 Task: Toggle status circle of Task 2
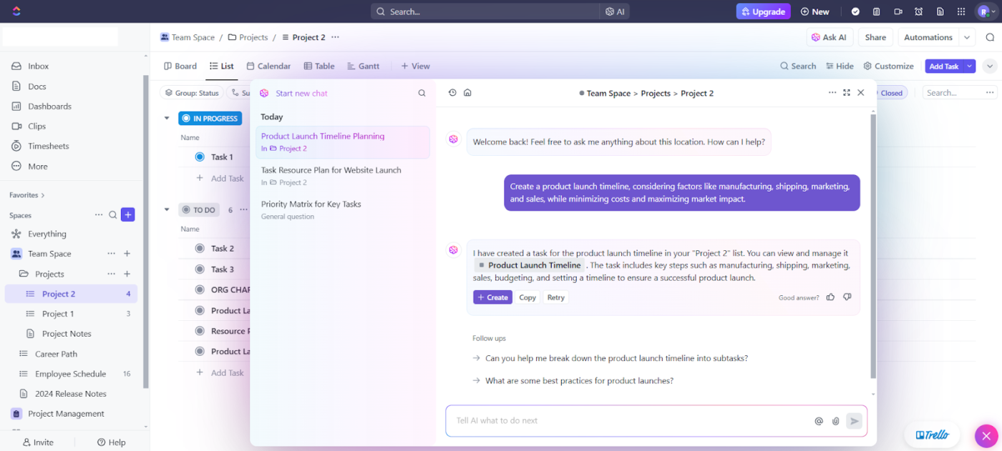coord(200,249)
